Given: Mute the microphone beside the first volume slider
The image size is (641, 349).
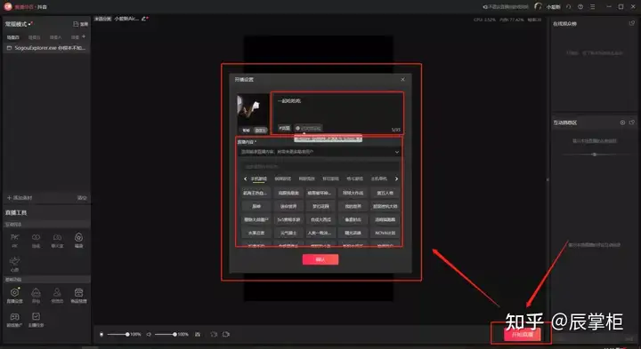Looking at the screenshot, I should pyautogui.click(x=101, y=334).
